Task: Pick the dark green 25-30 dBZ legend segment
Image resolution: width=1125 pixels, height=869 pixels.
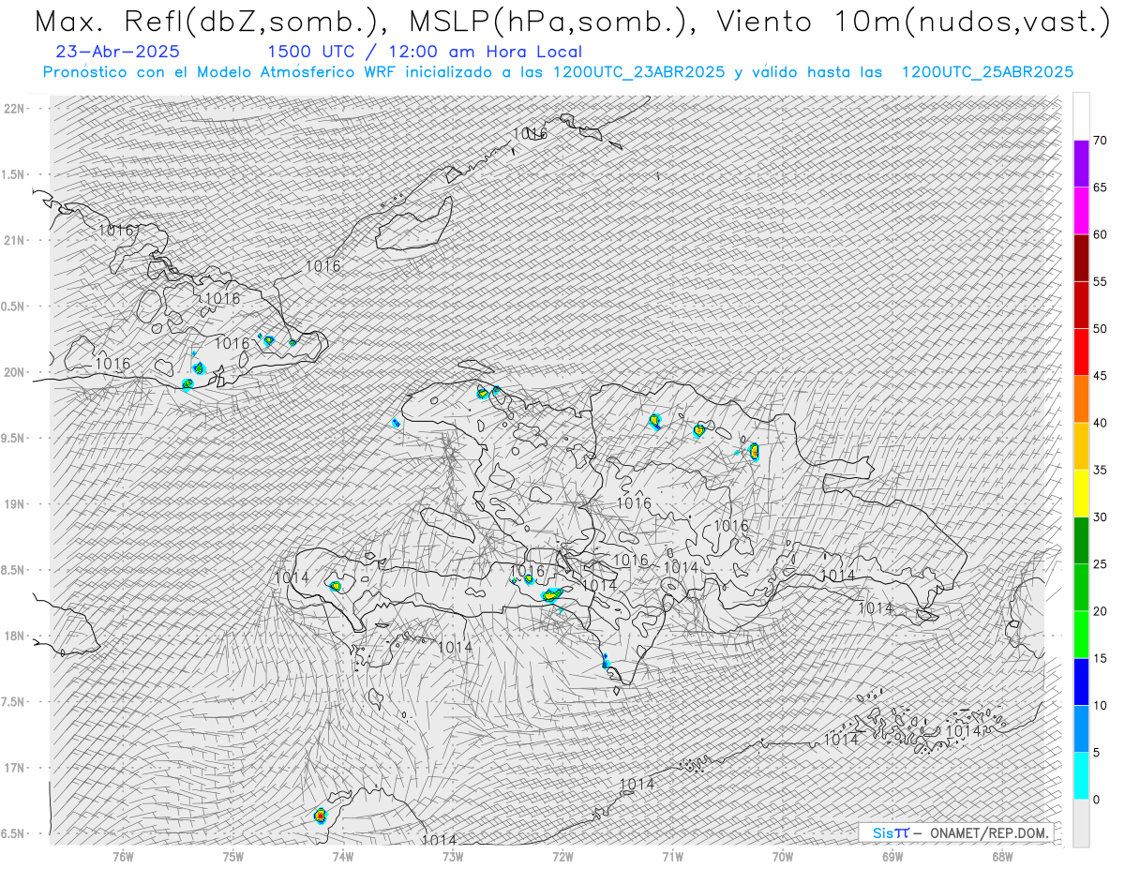Action: pyautogui.click(x=1081, y=541)
